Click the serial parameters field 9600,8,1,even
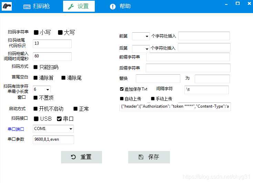 point(53,140)
